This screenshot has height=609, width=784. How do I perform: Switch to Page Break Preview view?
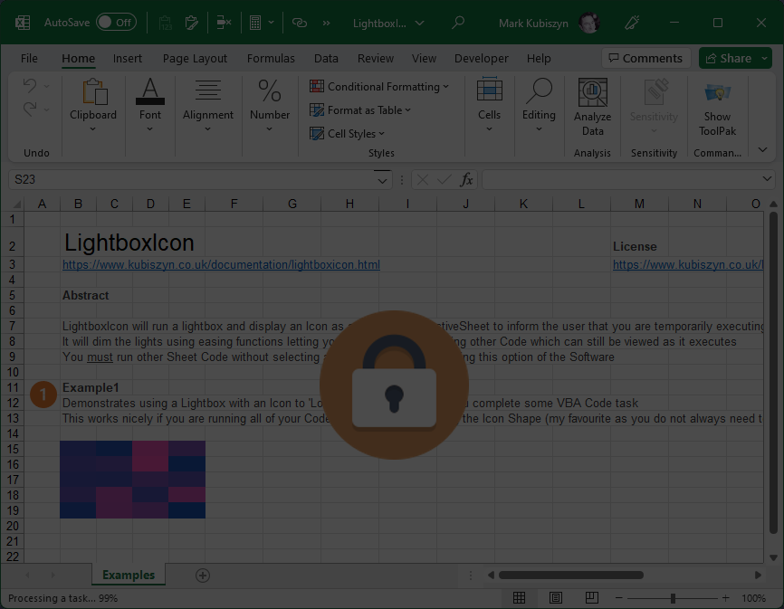click(592, 598)
